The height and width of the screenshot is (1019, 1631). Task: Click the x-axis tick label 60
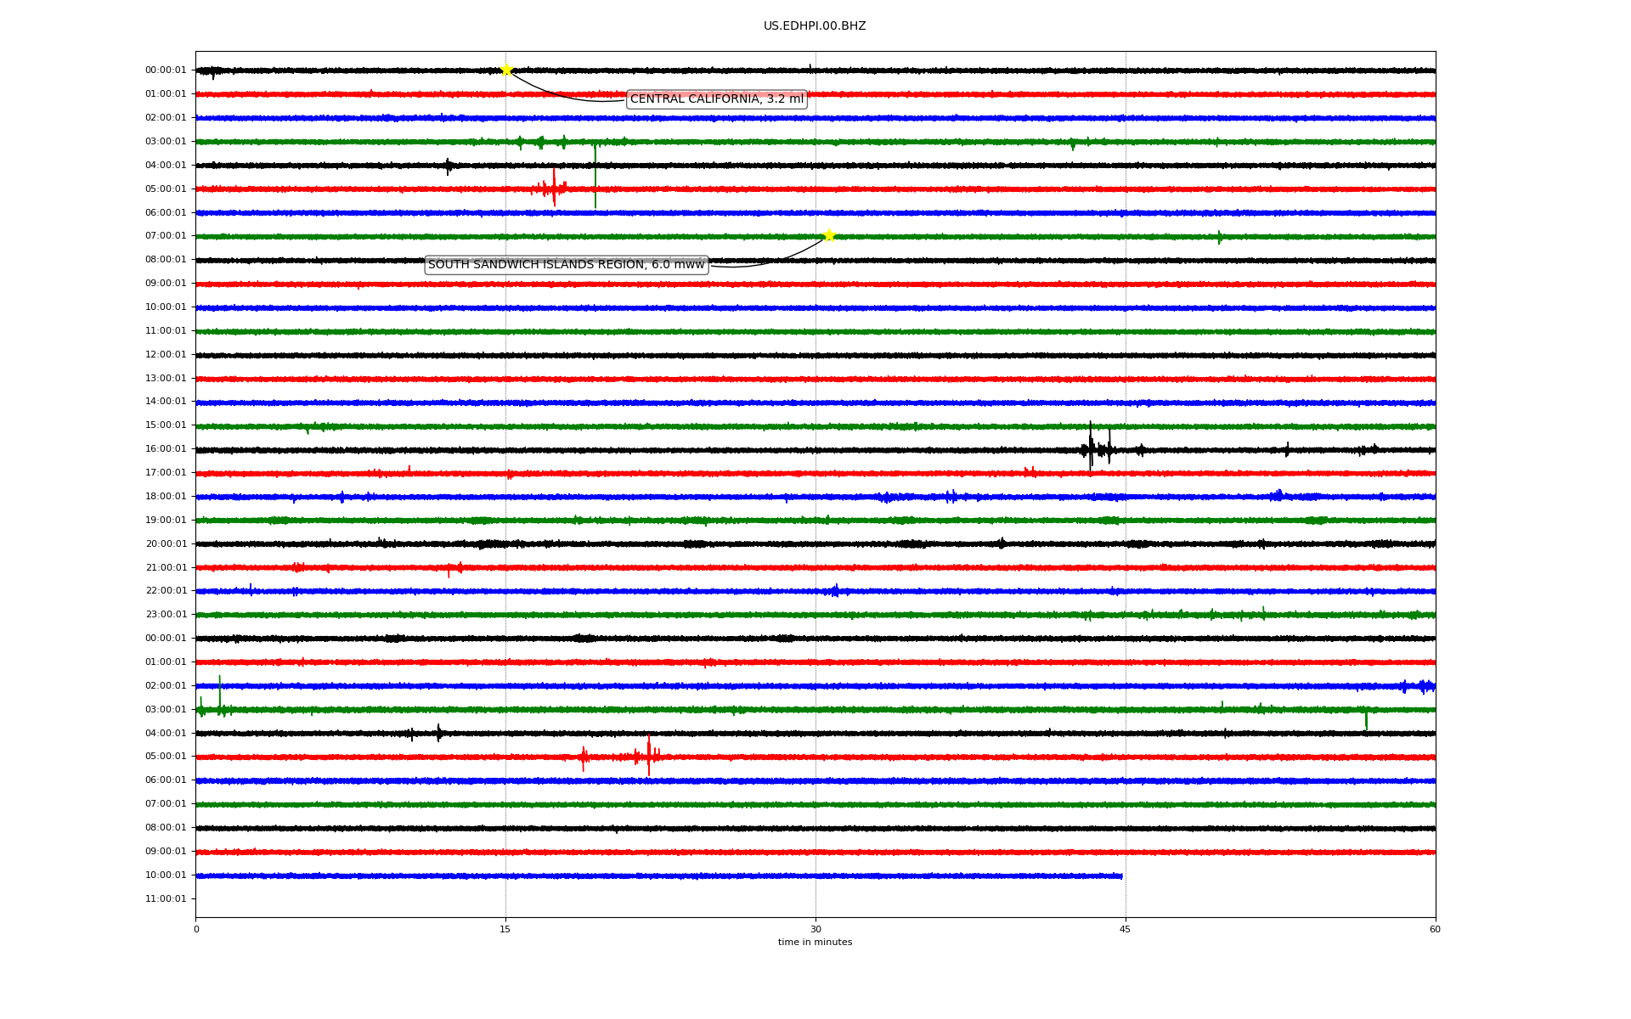(x=1435, y=929)
